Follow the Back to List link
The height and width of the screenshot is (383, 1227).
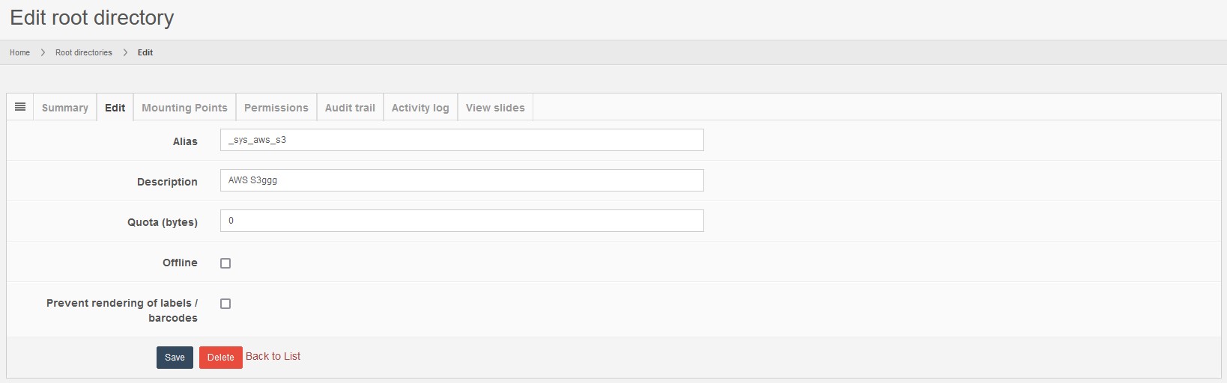pyautogui.click(x=273, y=356)
